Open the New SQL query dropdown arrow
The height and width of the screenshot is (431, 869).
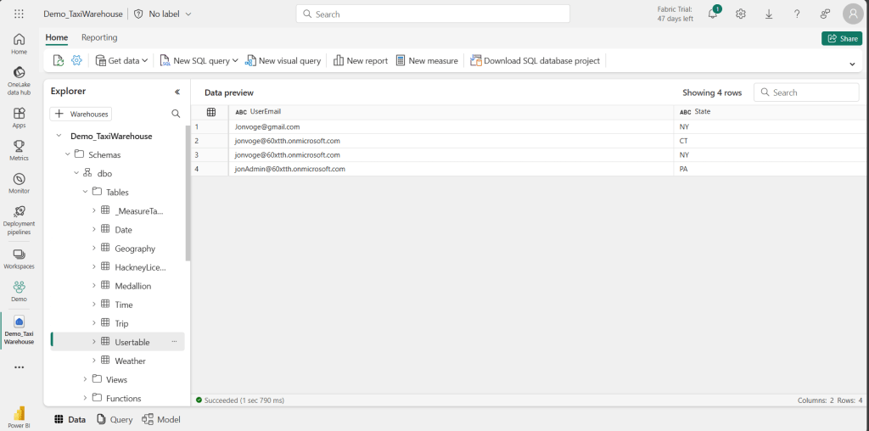[235, 61]
